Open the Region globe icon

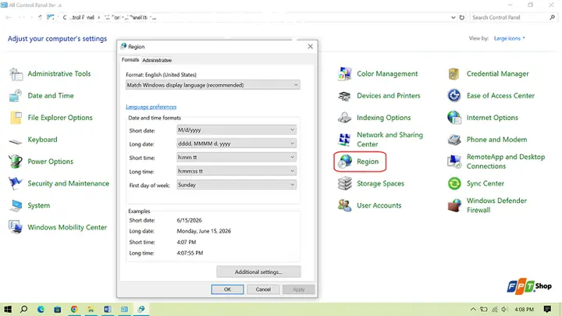click(345, 162)
